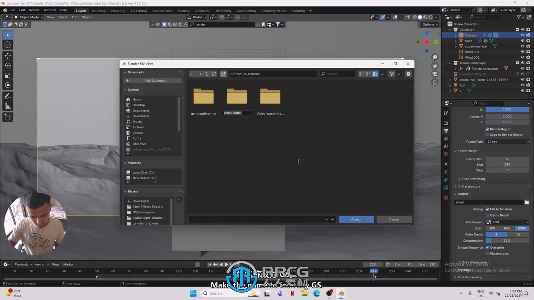Click the file path field C:\tmp\GS_Course\

pyautogui.click(x=273, y=74)
